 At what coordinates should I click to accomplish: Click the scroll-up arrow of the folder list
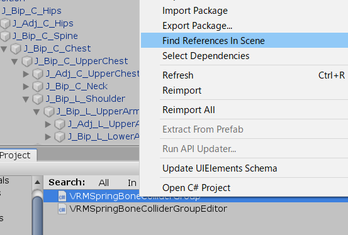(38, 182)
